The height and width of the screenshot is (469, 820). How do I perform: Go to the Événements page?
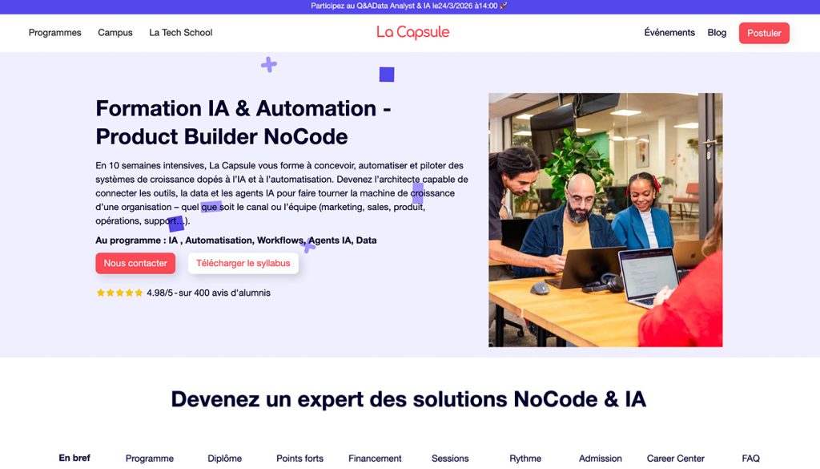pos(669,32)
